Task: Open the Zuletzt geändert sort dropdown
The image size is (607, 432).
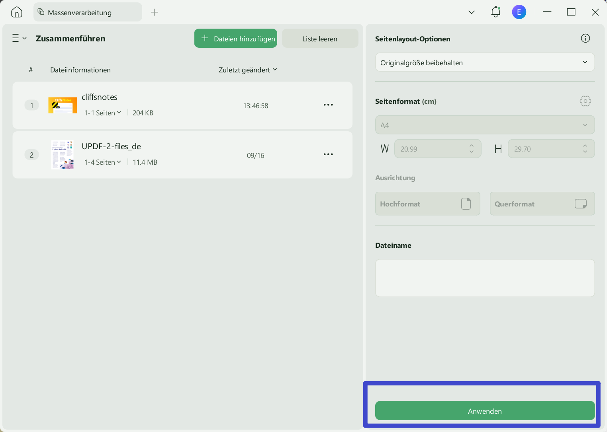Action: tap(247, 70)
